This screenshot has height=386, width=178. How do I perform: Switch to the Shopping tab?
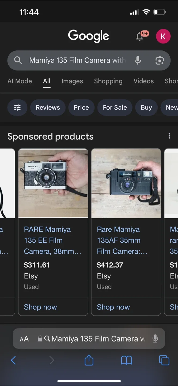coord(108,81)
